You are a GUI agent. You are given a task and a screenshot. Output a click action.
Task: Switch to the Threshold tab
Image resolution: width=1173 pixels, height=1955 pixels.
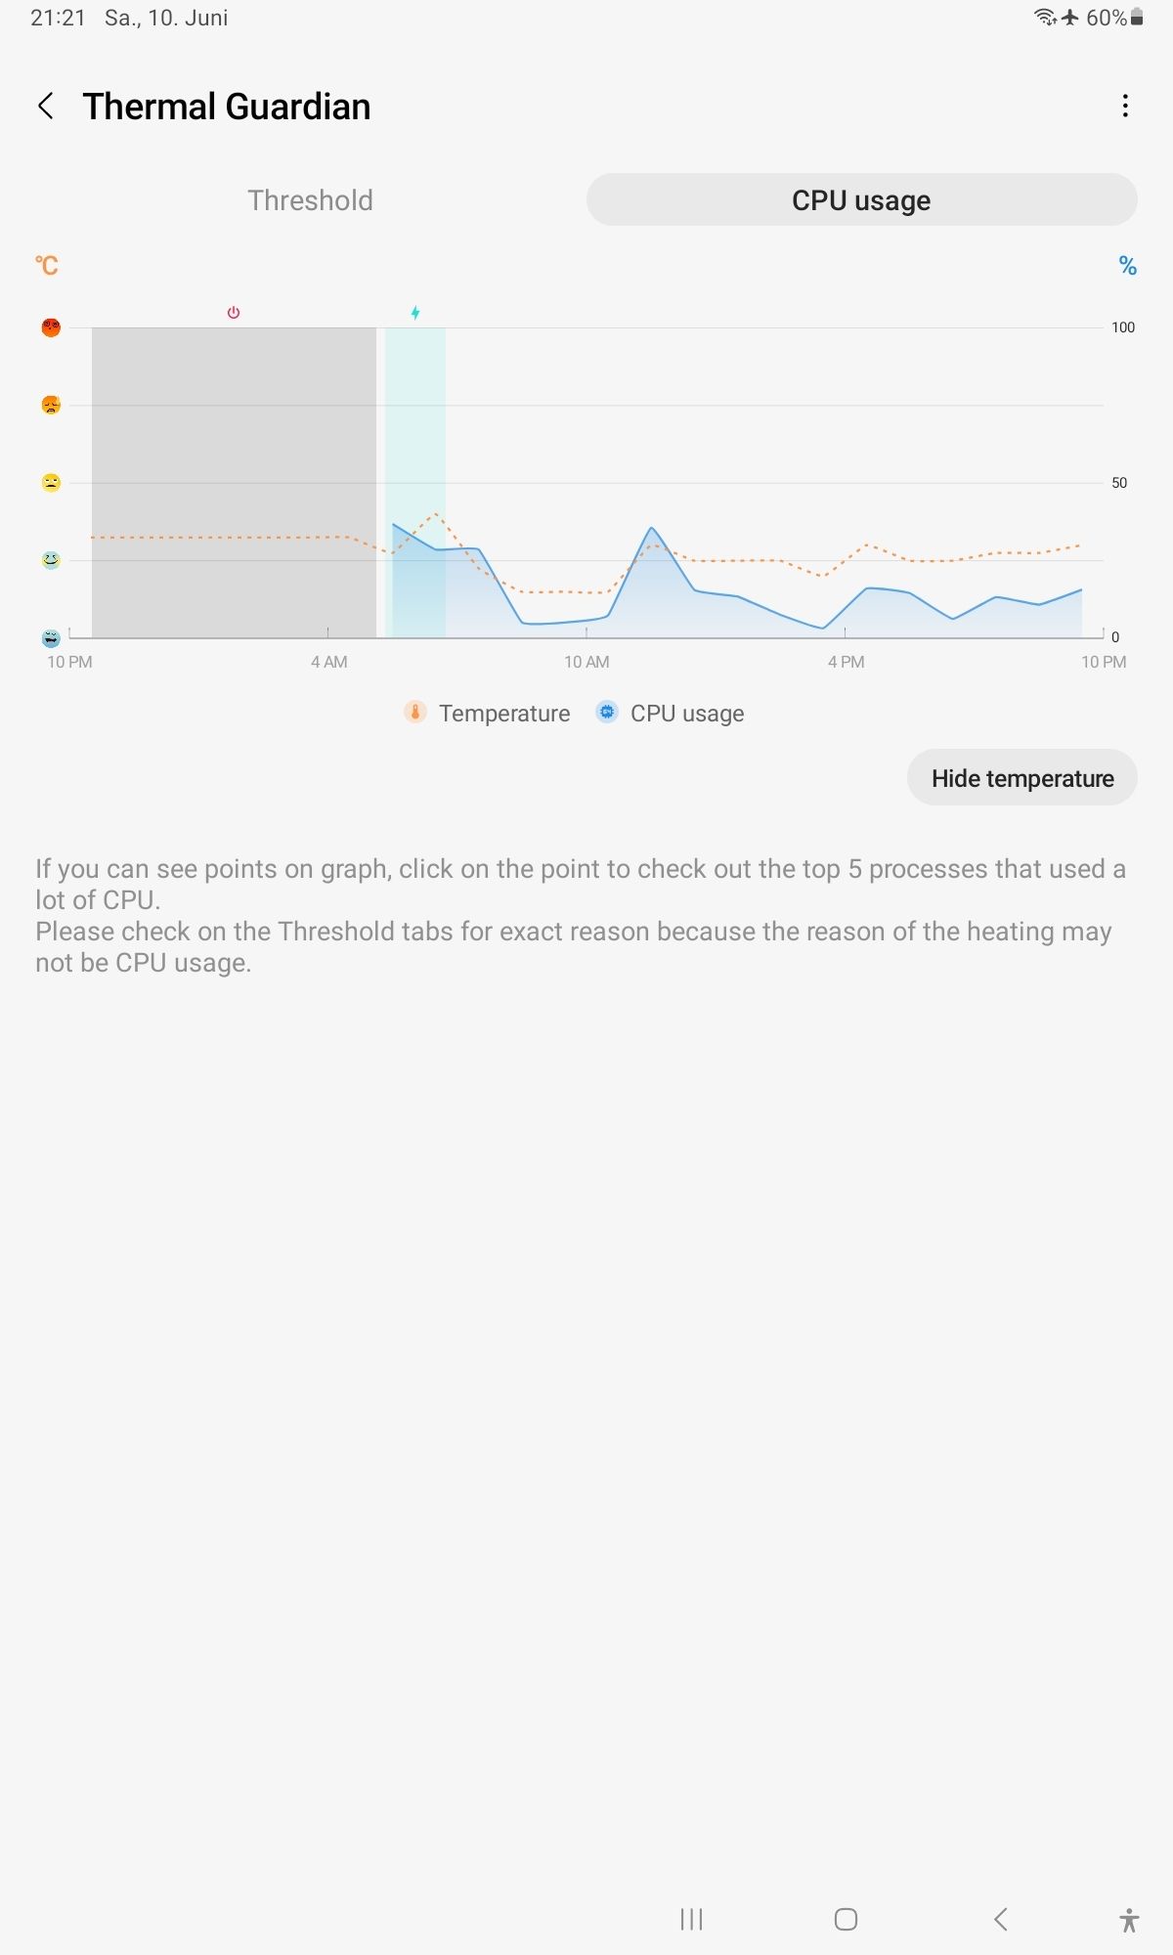pyautogui.click(x=310, y=200)
